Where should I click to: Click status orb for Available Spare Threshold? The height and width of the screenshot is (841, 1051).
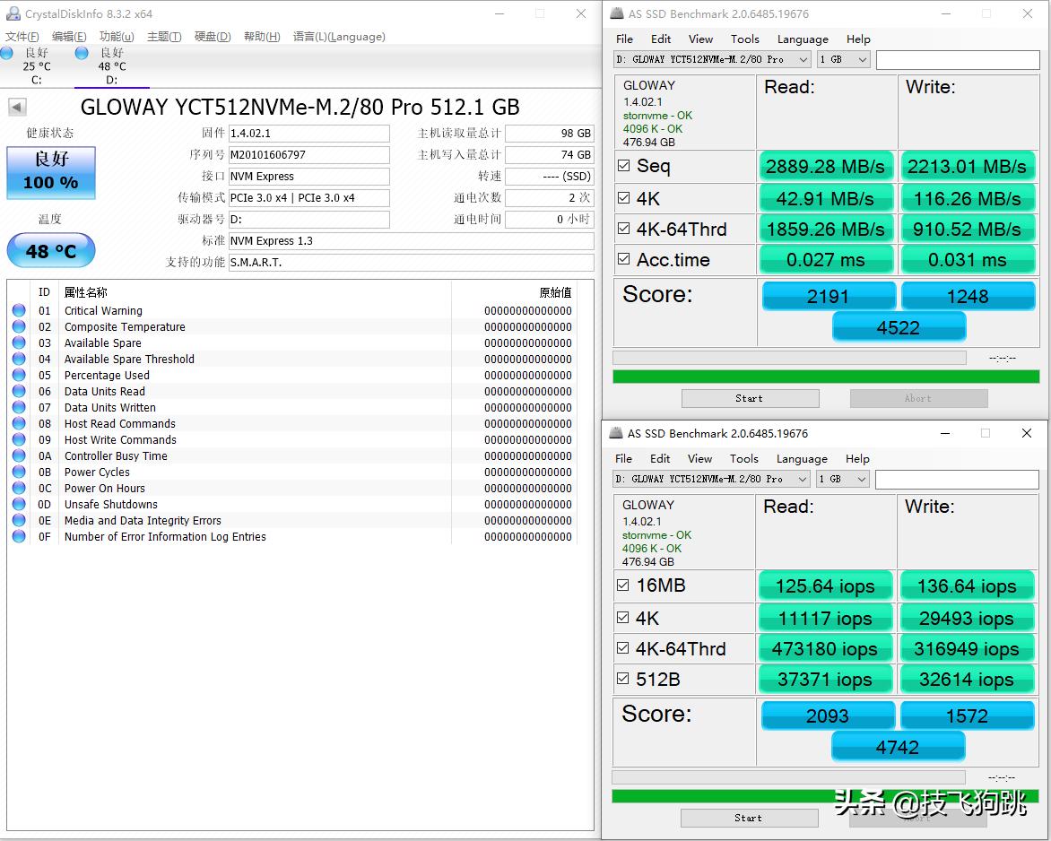(19, 359)
